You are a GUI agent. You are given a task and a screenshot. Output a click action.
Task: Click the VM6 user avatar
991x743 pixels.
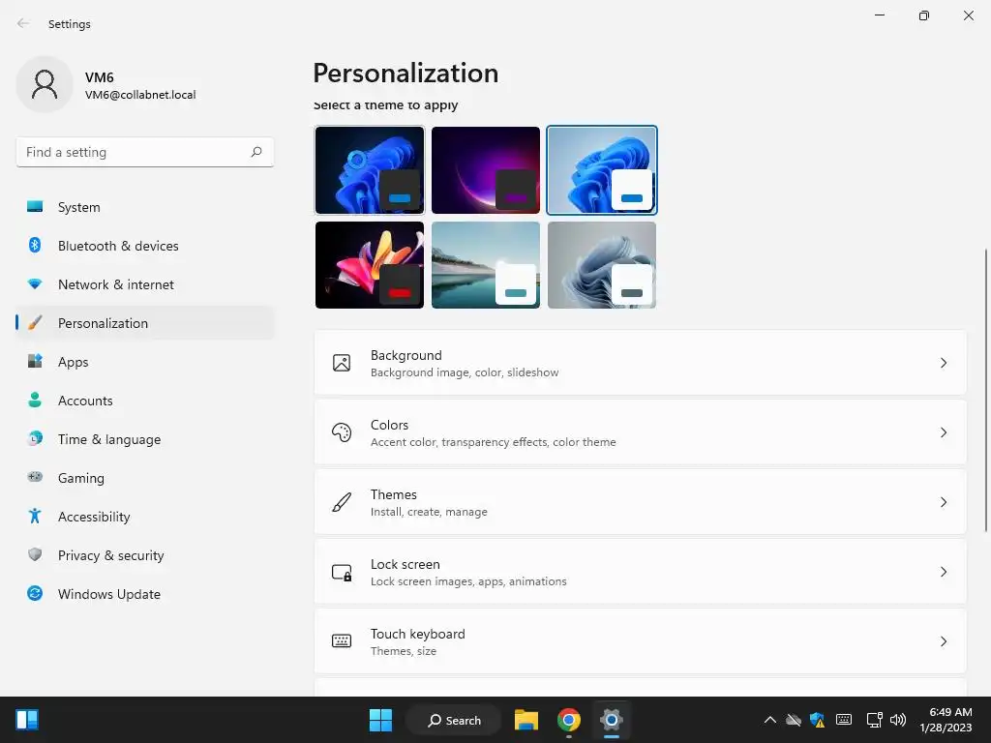45,84
